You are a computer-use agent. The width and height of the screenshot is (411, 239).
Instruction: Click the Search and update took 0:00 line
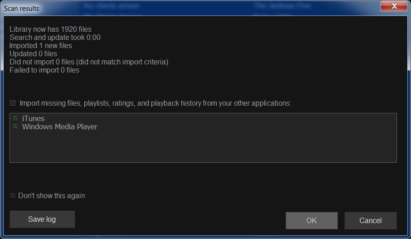click(55, 38)
